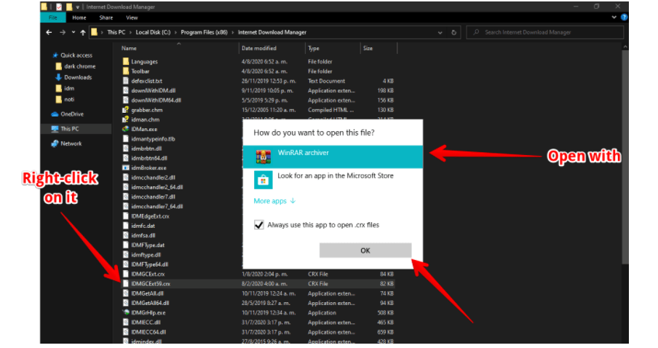The width and height of the screenshot is (658, 348).
Task: Go forward with the Forward arrow
Action: click(x=63, y=32)
